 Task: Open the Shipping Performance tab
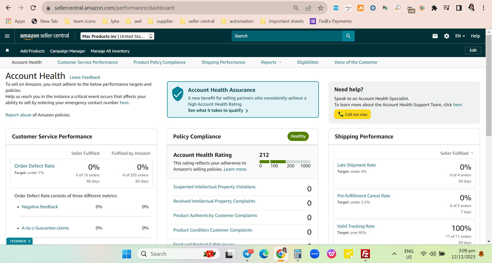pos(223,62)
